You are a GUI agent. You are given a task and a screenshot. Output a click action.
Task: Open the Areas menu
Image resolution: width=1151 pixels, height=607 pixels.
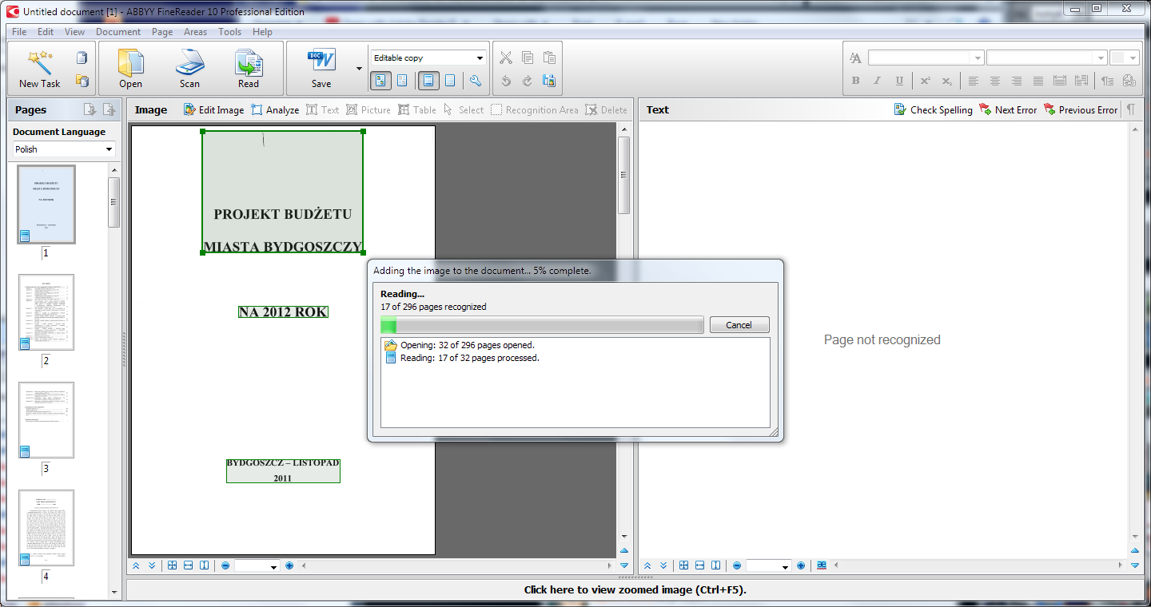click(x=195, y=32)
